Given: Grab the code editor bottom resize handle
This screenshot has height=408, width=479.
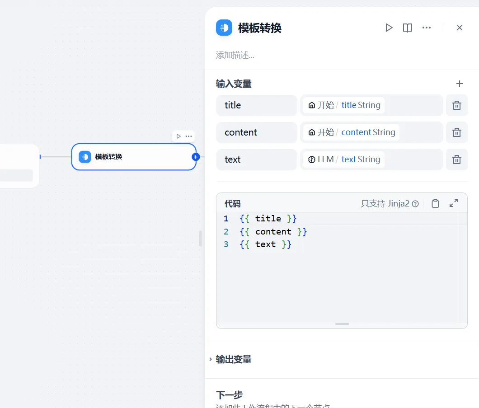Looking at the screenshot, I should (342, 324).
